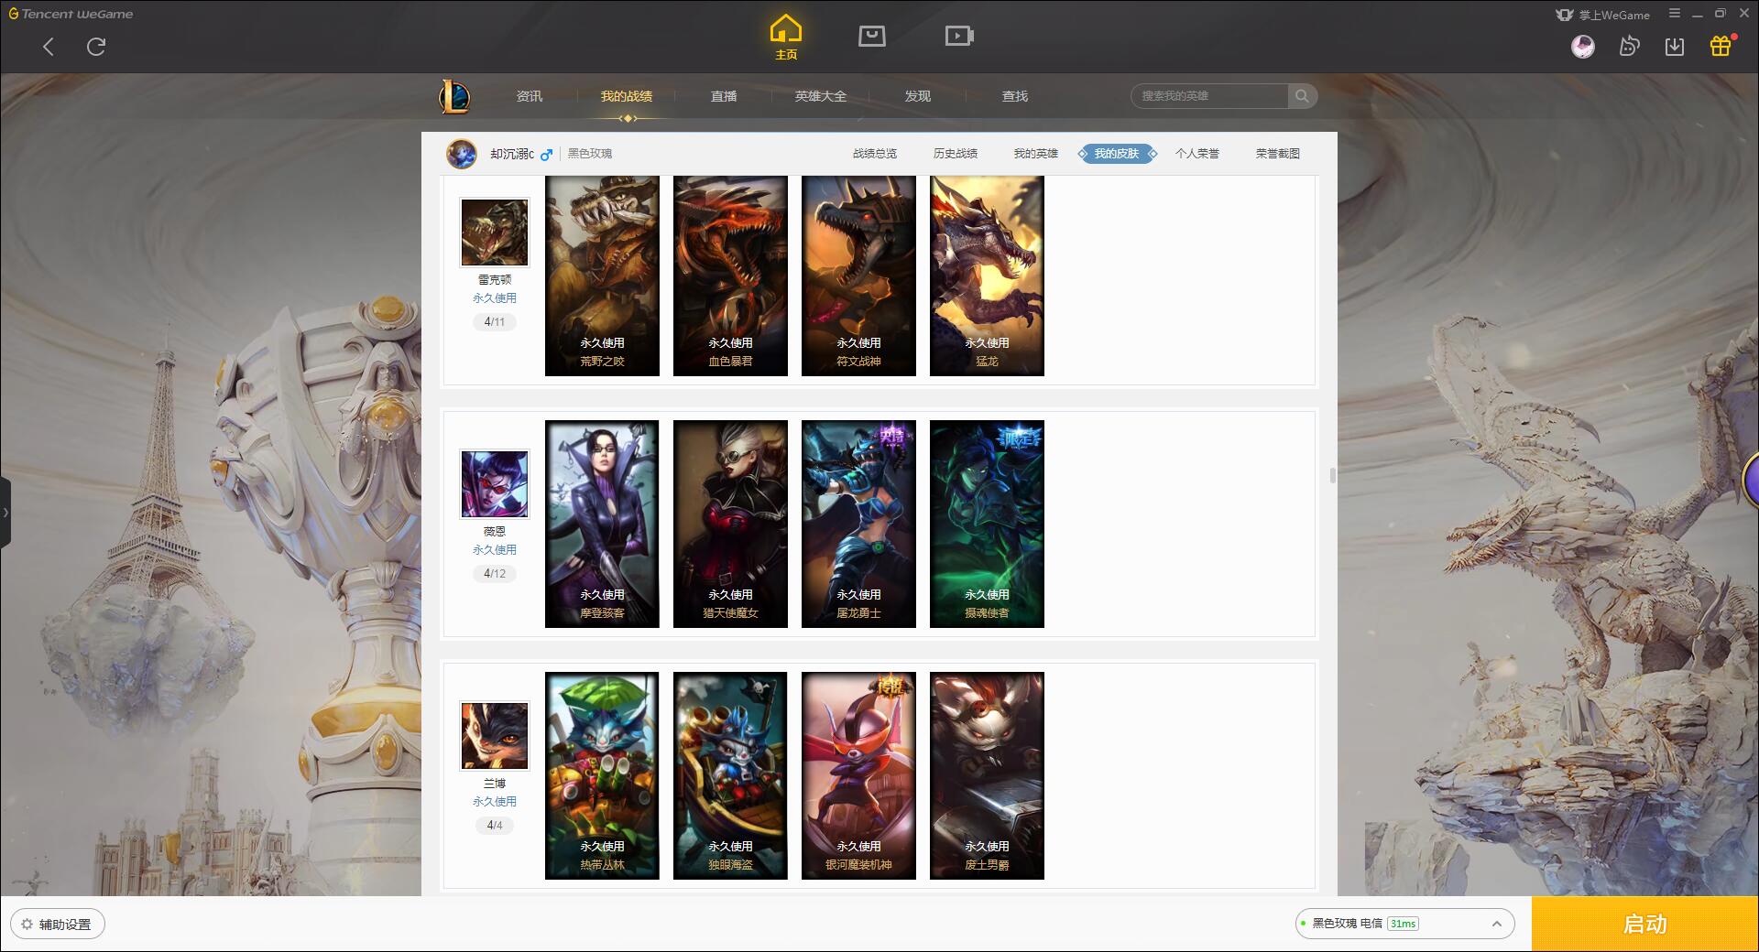Select the 我的战绩 tab
The height and width of the screenshot is (952, 1759).
[627, 96]
